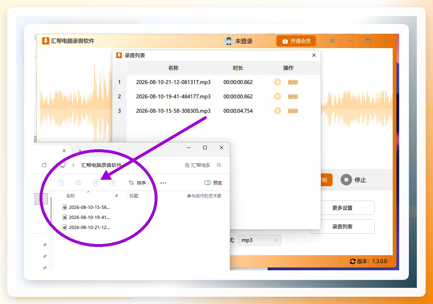The width and height of the screenshot is (433, 304).
Task: Click the # column header in Explorer
Action: (117, 196)
